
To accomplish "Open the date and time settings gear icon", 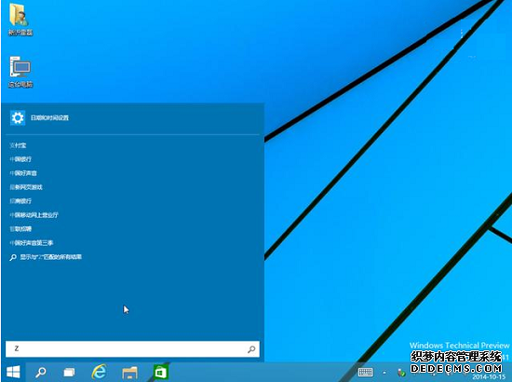I will pyautogui.click(x=18, y=117).
